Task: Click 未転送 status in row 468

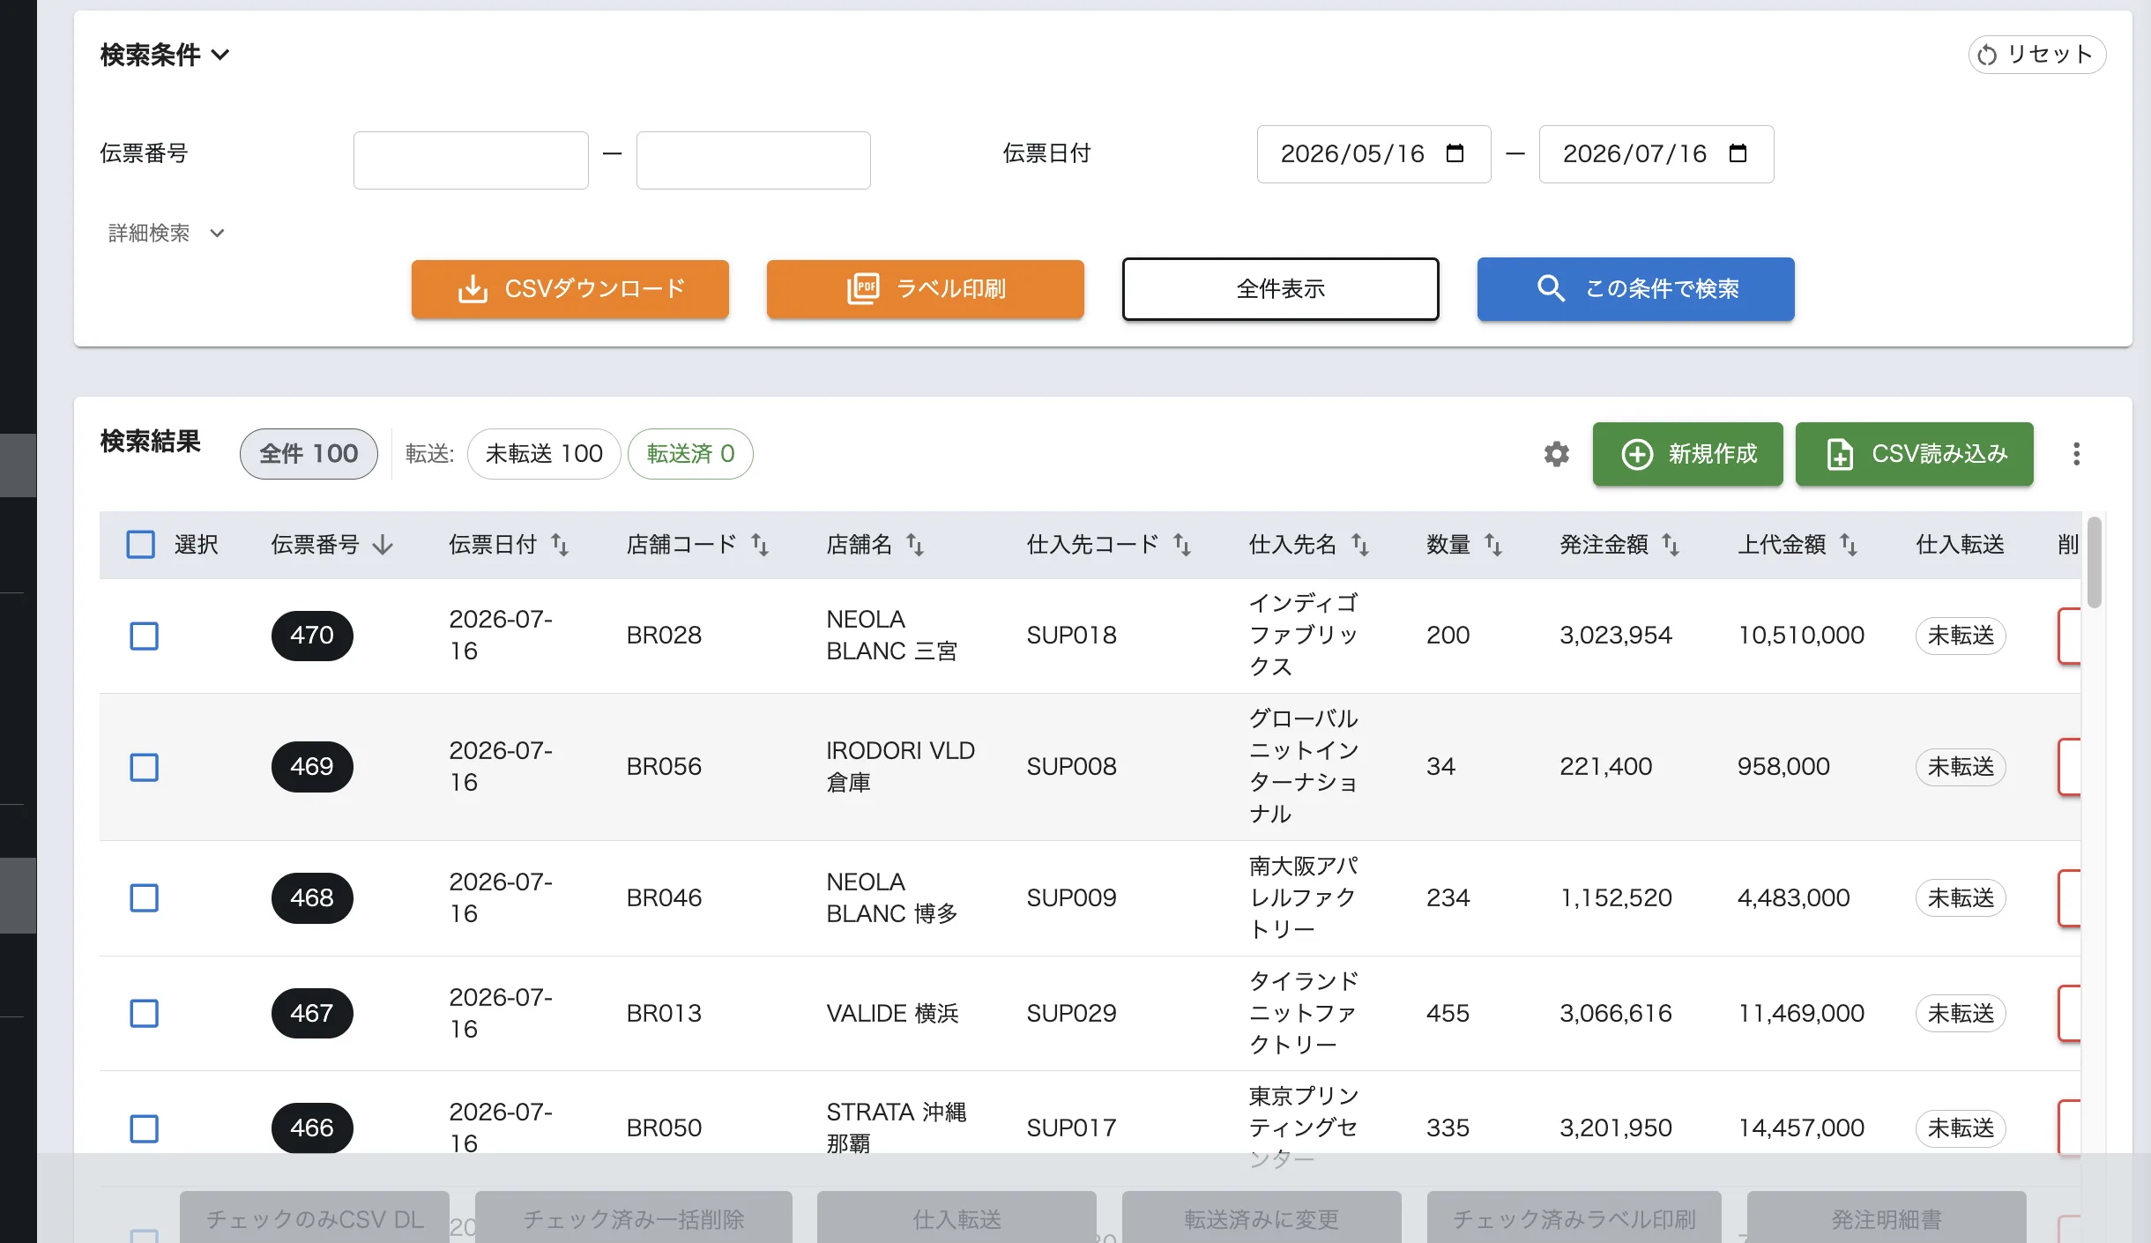Action: pyautogui.click(x=1961, y=898)
